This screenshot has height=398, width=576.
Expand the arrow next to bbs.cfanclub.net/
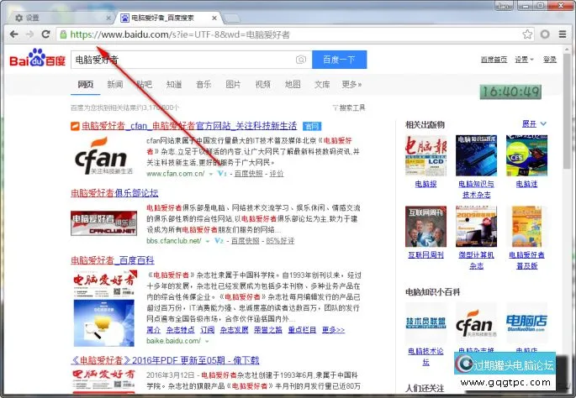pos(208,241)
